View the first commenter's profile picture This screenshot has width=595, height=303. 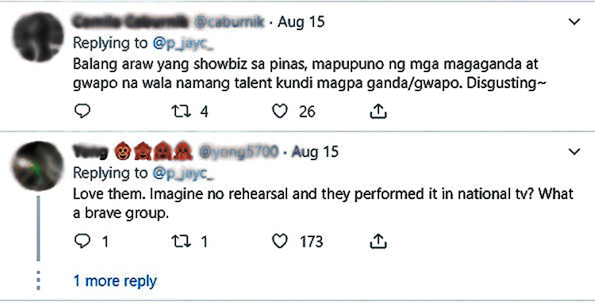click(x=38, y=36)
